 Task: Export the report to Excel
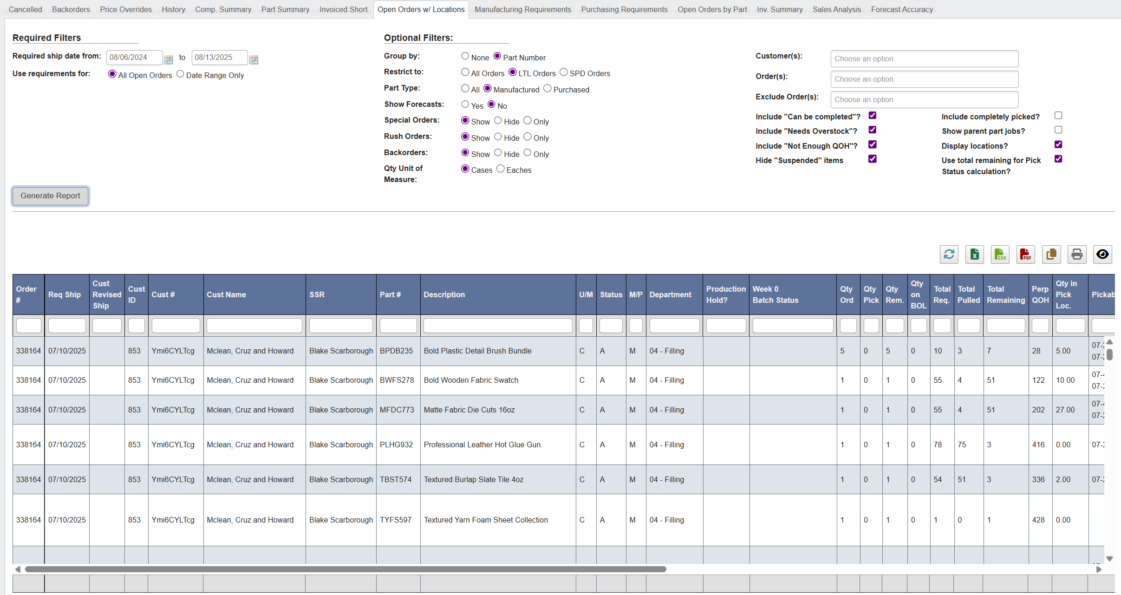tap(974, 255)
